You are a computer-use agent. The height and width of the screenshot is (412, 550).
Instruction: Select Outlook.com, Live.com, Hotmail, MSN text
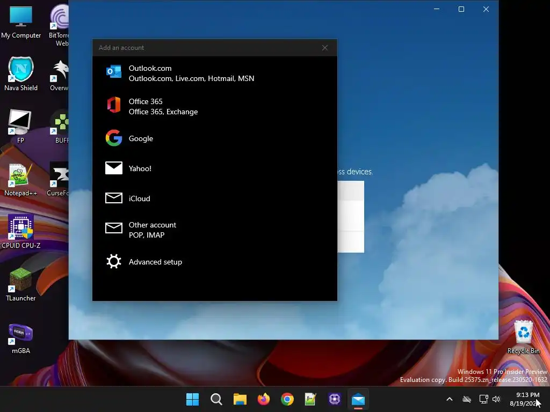click(191, 78)
